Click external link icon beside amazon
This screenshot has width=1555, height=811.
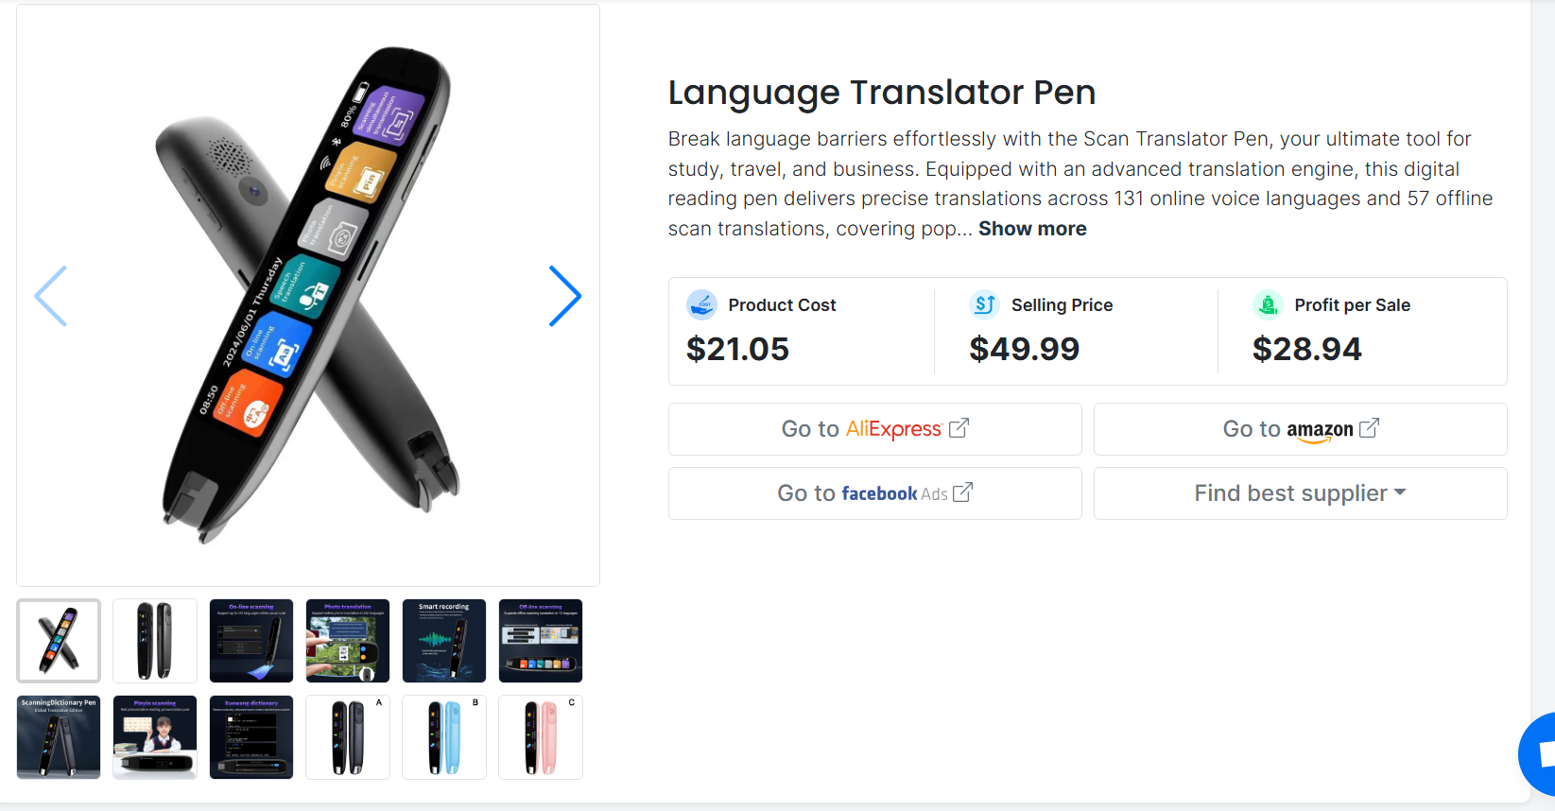[x=1369, y=428]
